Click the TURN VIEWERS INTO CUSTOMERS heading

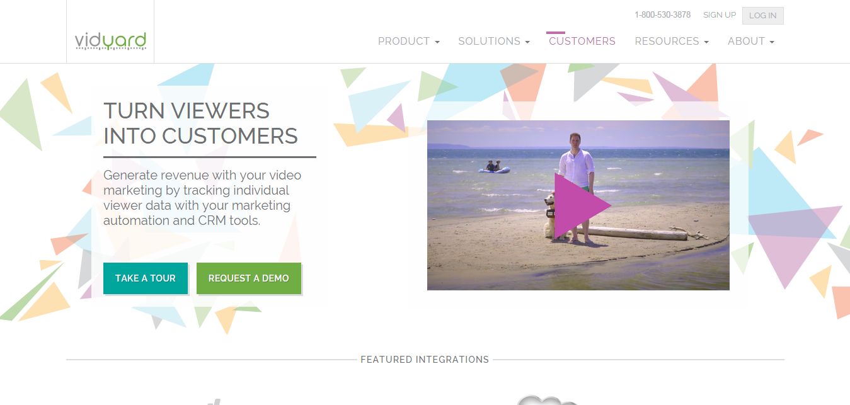[200, 123]
